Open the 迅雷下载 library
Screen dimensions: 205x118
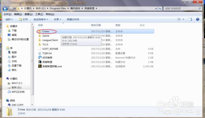[x=16, y=66]
